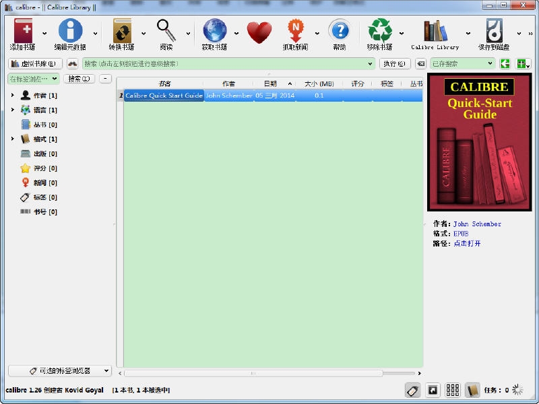Expand the Languages (语言) tree node
Viewport: 539px width, 404px height.
(13, 110)
